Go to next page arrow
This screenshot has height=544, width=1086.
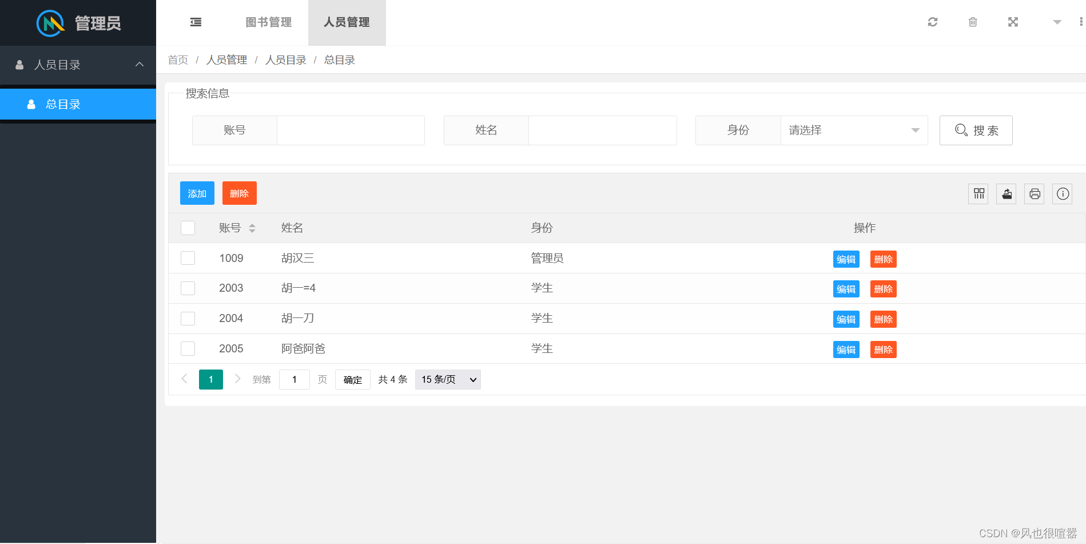(237, 379)
